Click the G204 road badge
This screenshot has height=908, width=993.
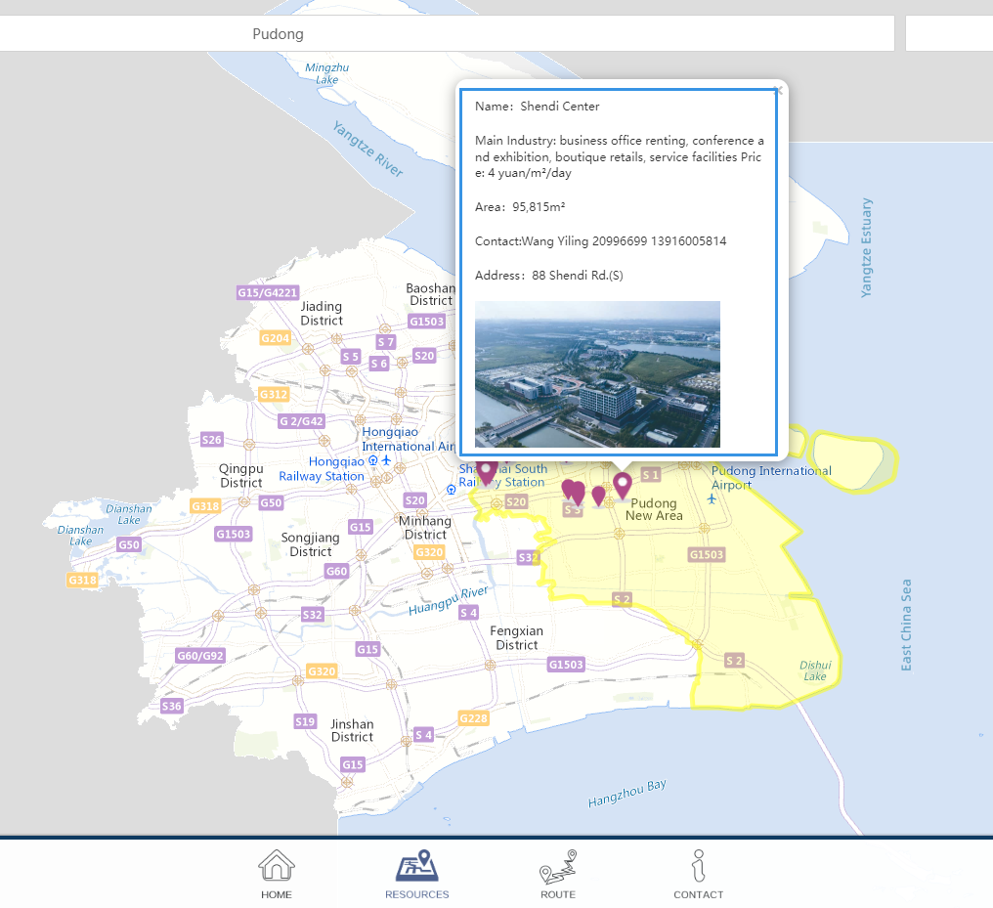coord(276,338)
